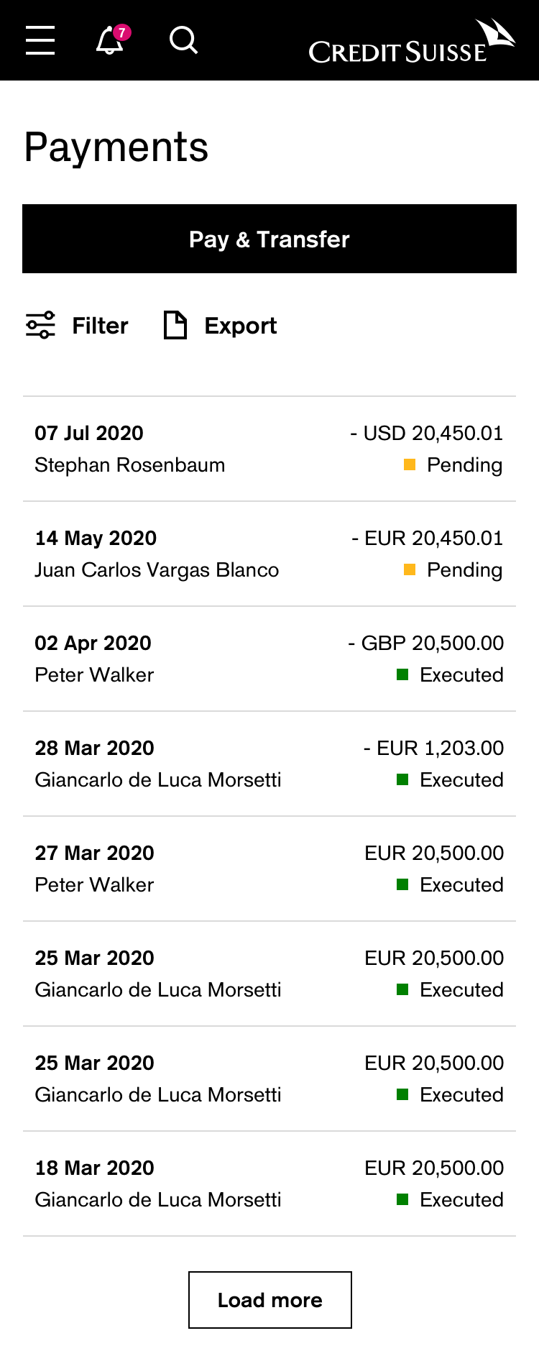Load more payments
Image resolution: width=539 pixels, height=1369 pixels.
[270, 1300]
